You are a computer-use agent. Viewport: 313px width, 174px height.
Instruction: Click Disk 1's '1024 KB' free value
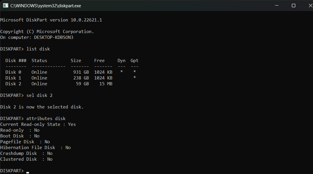click(103, 78)
